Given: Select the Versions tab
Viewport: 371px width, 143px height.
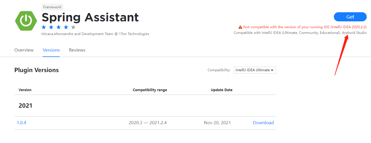Looking at the screenshot, I should click(51, 50).
